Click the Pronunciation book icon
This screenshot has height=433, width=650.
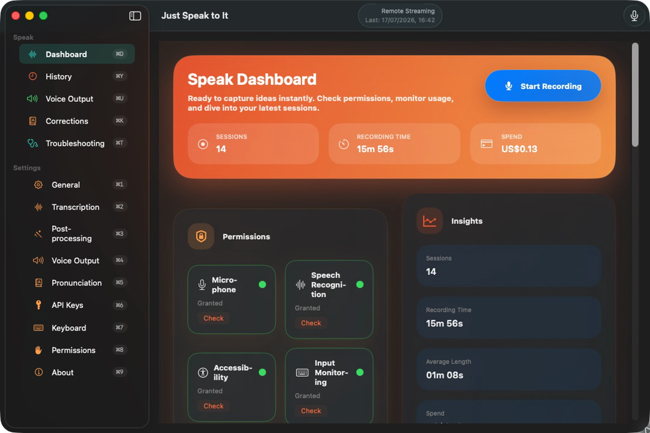(38, 283)
